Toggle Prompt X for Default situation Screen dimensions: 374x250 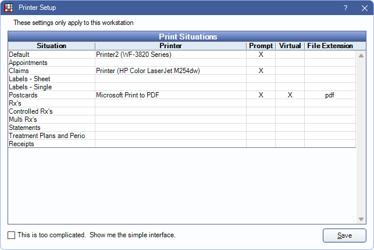(x=261, y=54)
